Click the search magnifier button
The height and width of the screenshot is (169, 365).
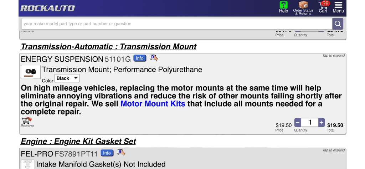pos(338,24)
